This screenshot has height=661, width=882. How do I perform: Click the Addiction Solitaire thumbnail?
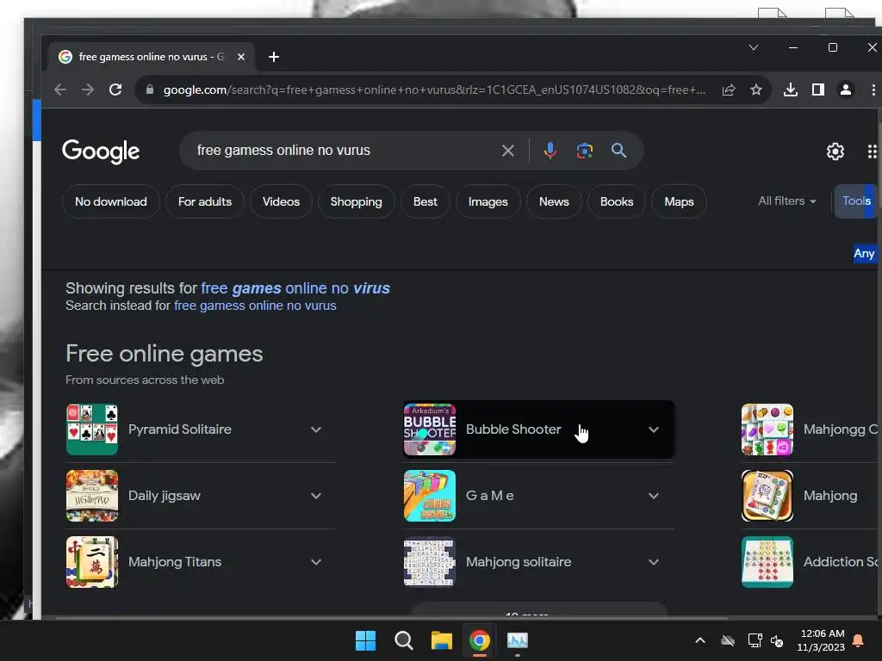[767, 562]
